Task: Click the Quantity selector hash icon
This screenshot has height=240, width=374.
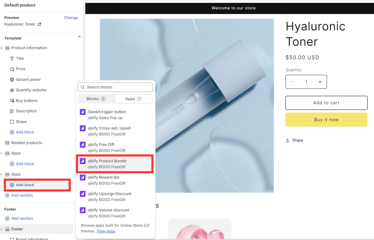Action: point(12,90)
